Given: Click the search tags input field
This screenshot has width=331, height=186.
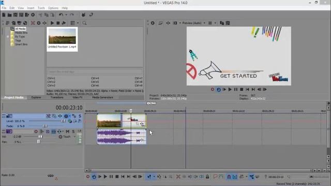Looking at the screenshot, I should [x=95, y=72].
